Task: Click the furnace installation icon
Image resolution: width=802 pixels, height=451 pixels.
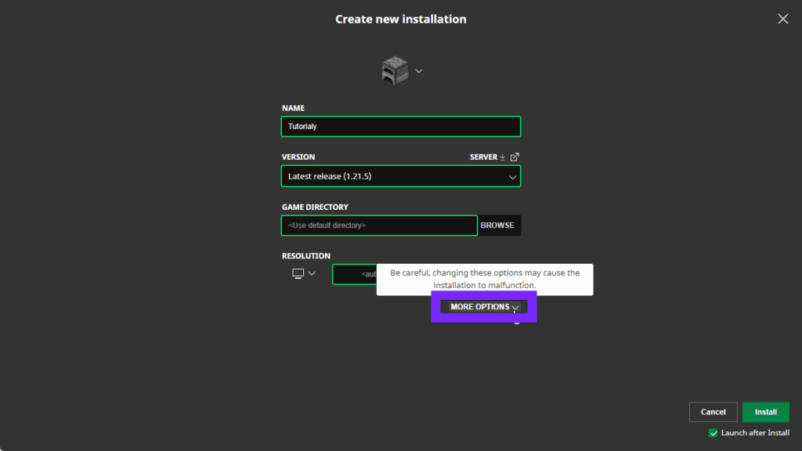Action: point(395,70)
